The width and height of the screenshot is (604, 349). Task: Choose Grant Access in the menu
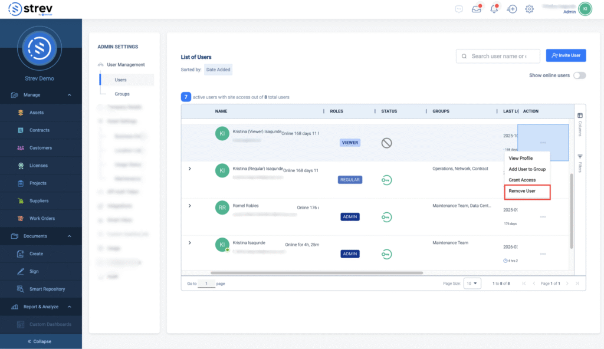(x=522, y=180)
